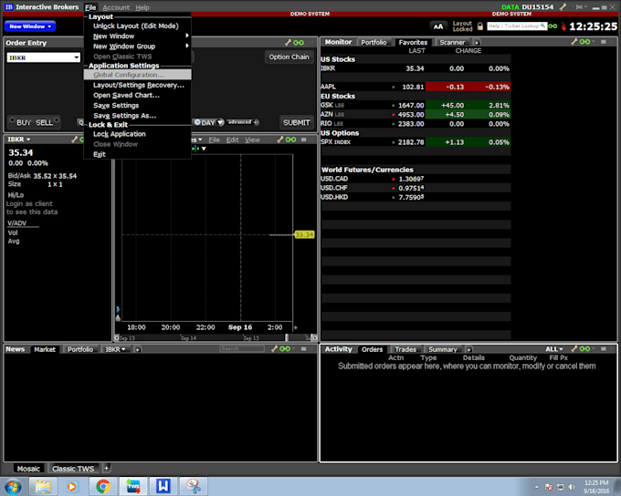
Task: Select the BUY radio option
Action: coord(21,122)
